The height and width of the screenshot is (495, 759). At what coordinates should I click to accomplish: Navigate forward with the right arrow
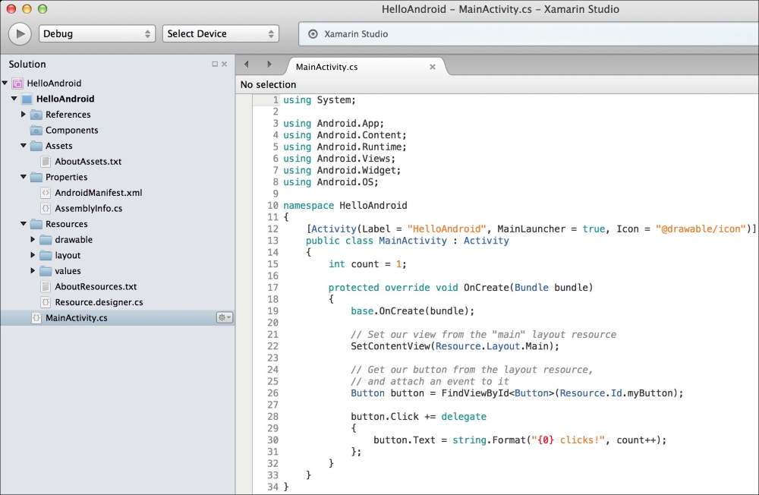[269, 64]
